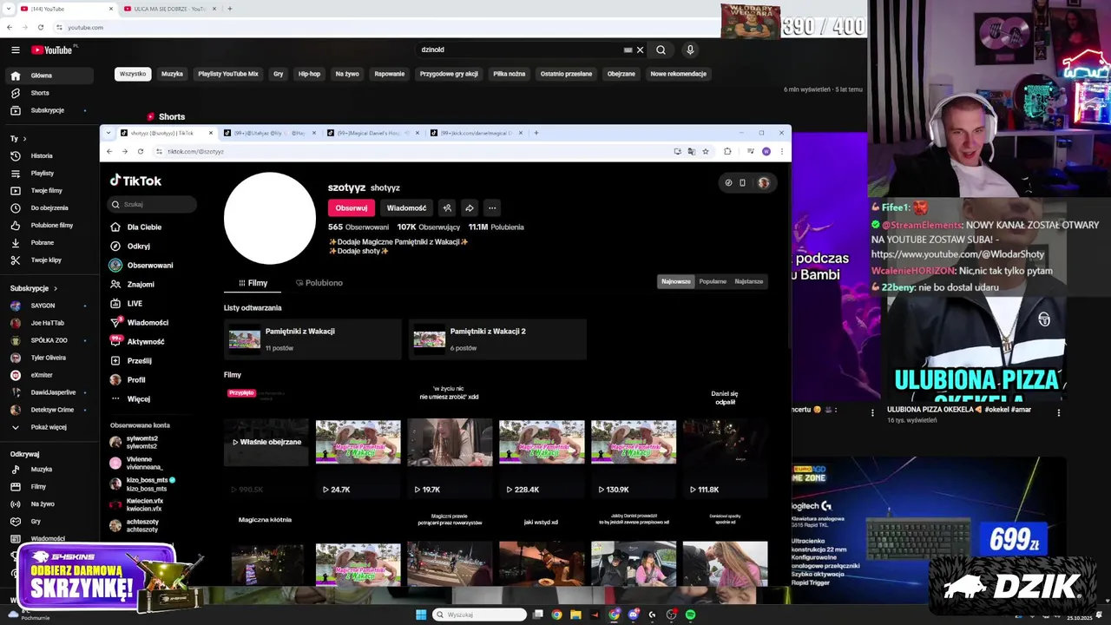The width and height of the screenshot is (1111, 625).
Task: Click the TikTok Szukaj search field
Action: click(153, 205)
